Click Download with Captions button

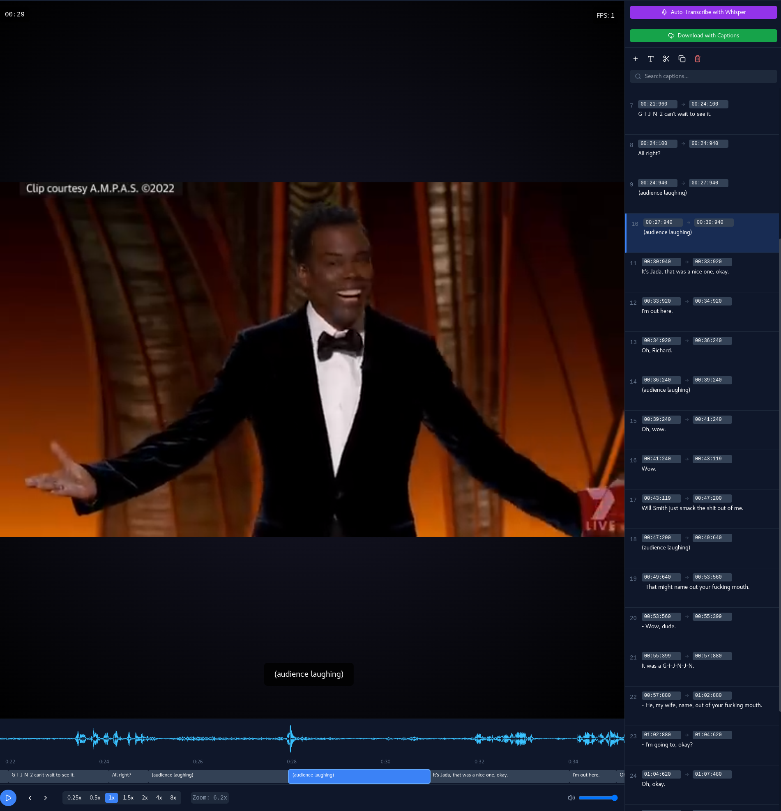(703, 36)
